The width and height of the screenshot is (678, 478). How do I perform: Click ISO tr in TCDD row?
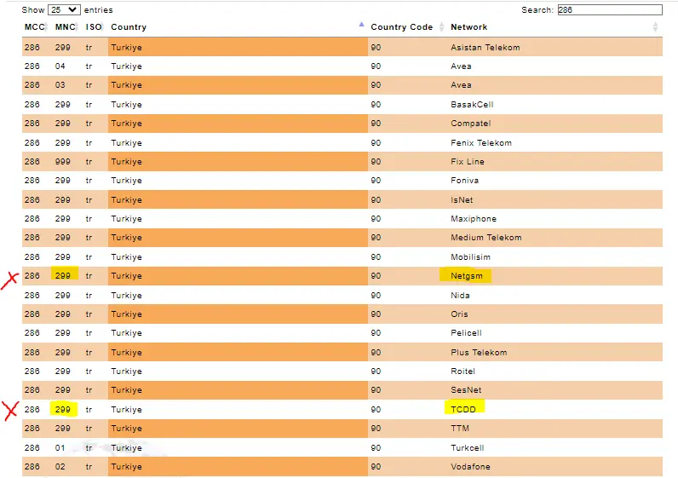tap(89, 409)
